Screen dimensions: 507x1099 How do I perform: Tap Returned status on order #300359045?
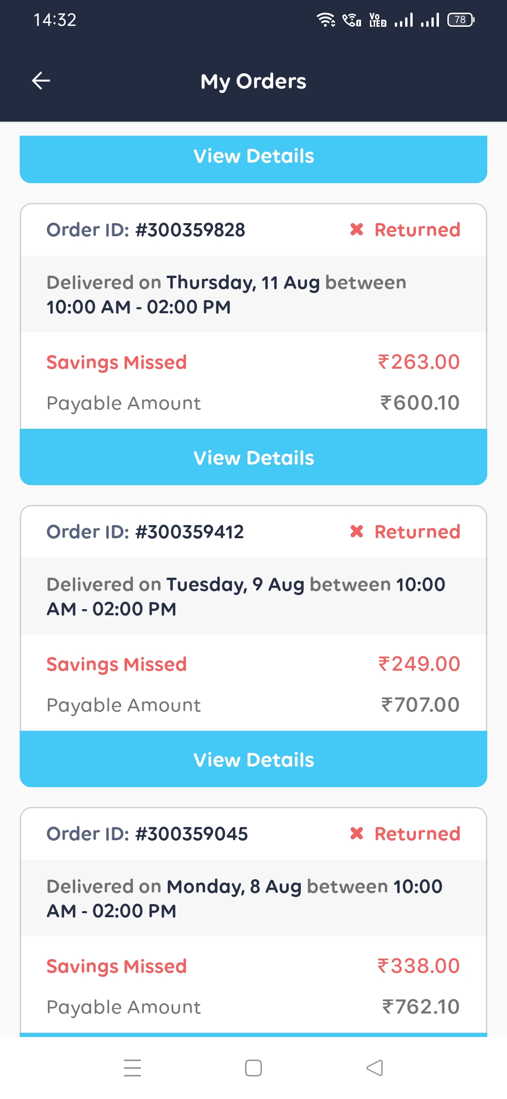[417, 834]
